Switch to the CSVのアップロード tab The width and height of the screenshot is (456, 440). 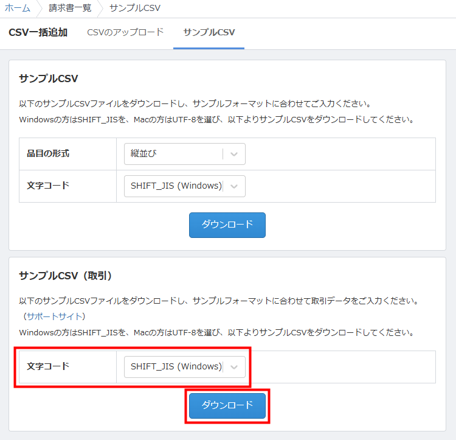[x=125, y=32]
